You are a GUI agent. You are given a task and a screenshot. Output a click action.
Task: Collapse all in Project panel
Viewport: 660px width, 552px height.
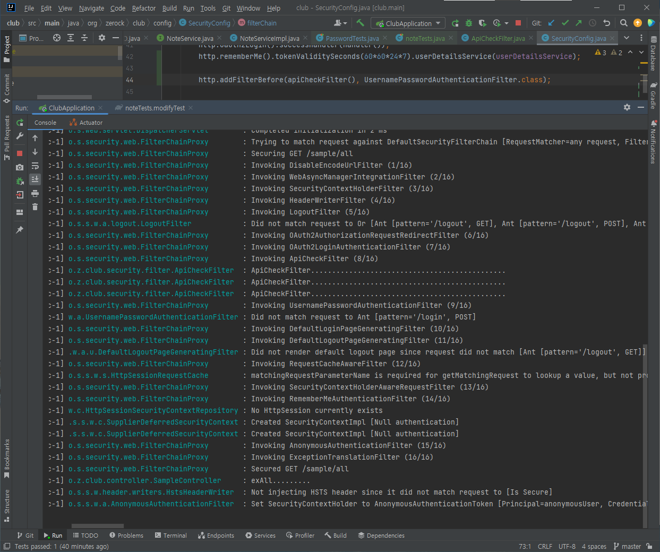click(84, 38)
